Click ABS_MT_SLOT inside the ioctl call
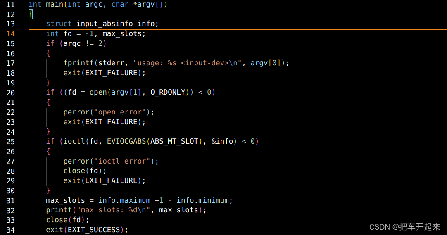Image resolution: width=447 pixels, height=235 pixels. (x=174, y=141)
